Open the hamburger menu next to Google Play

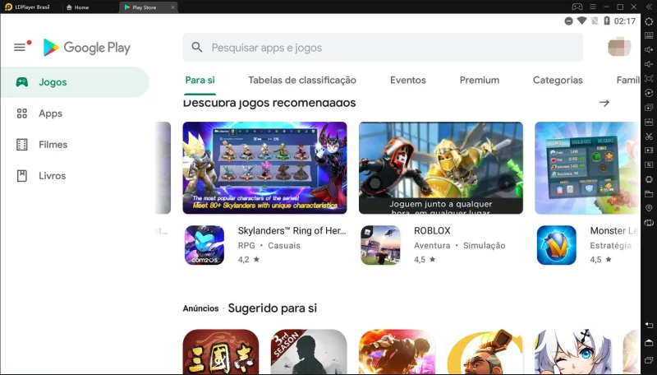tap(20, 48)
